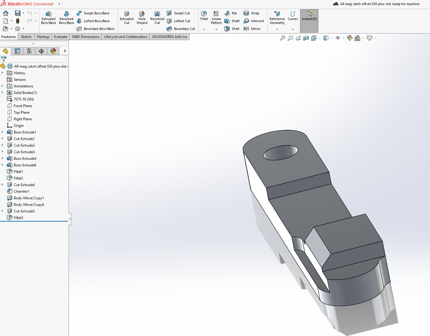
Task: Switch to ConfigurationManager panel tab
Action: coord(29,51)
